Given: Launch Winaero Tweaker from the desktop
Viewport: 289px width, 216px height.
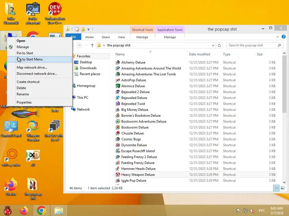Looking at the screenshot, I should pyautogui.click(x=33, y=131).
